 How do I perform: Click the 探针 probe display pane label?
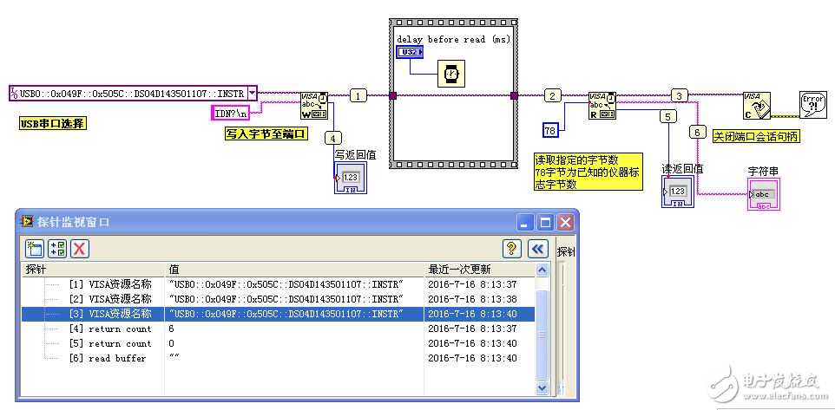click(566, 252)
